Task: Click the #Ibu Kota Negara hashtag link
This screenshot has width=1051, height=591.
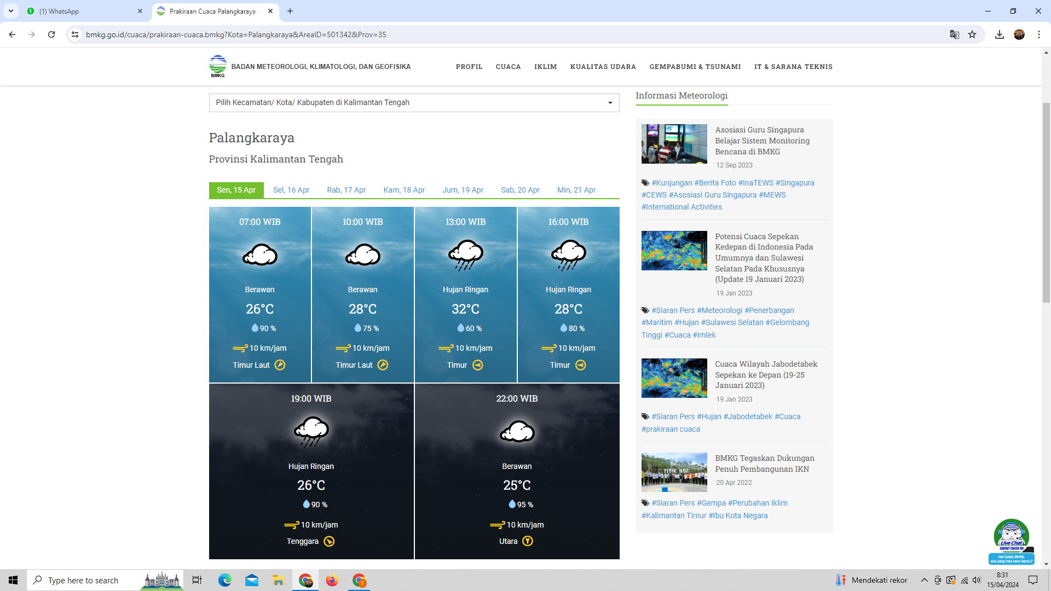Action: [x=738, y=515]
